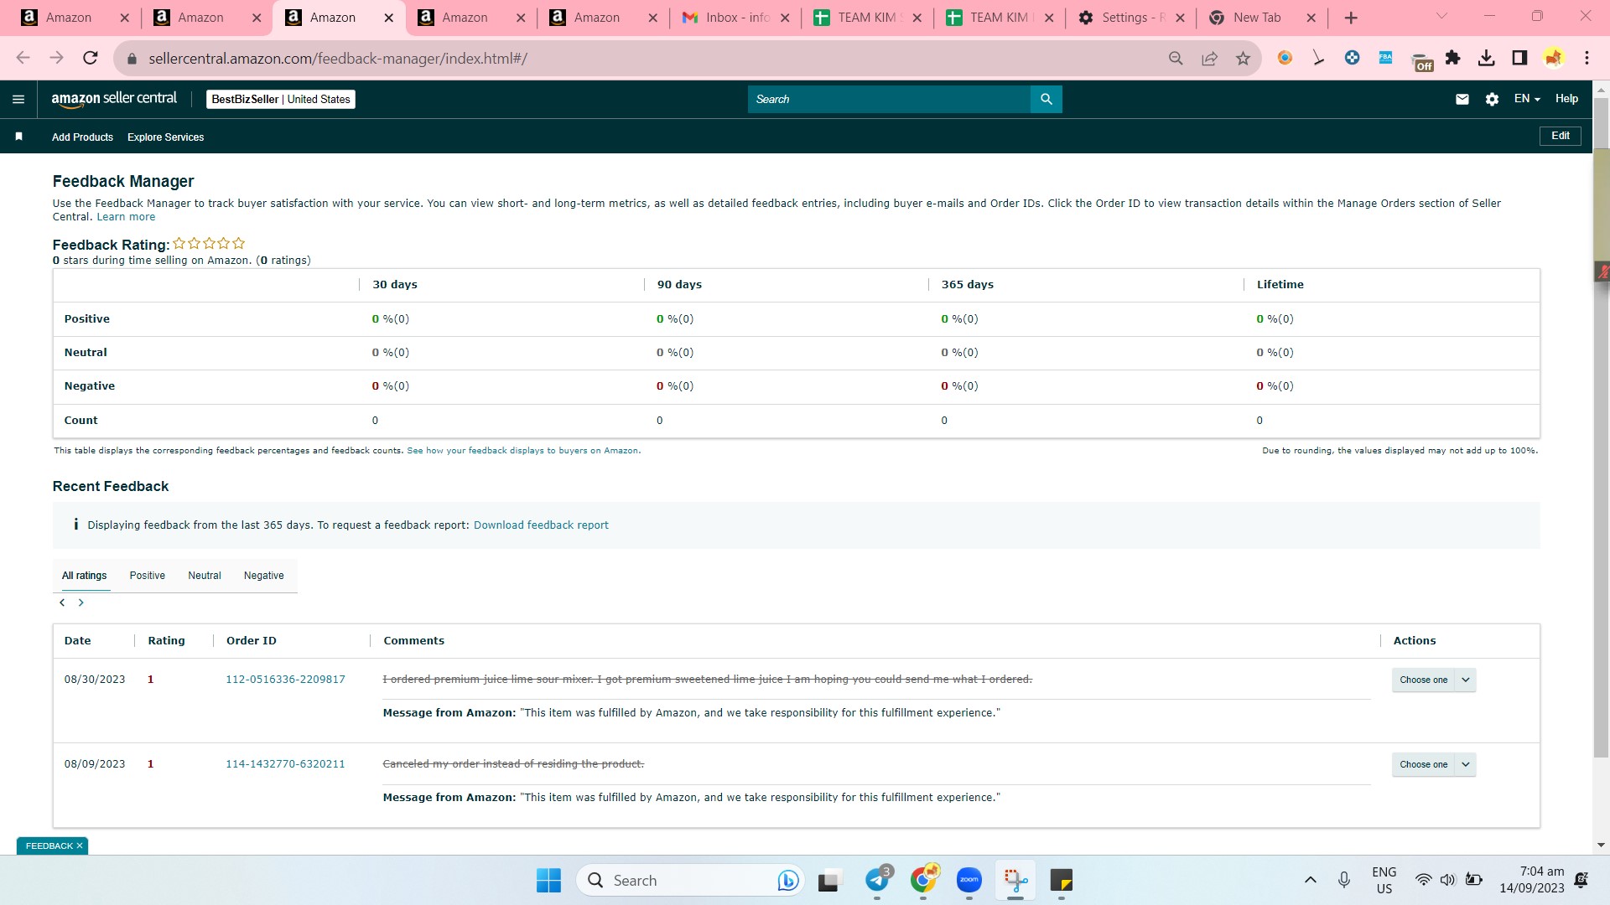Click the browser address bar URL
The image size is (1610, 905).
338,59
